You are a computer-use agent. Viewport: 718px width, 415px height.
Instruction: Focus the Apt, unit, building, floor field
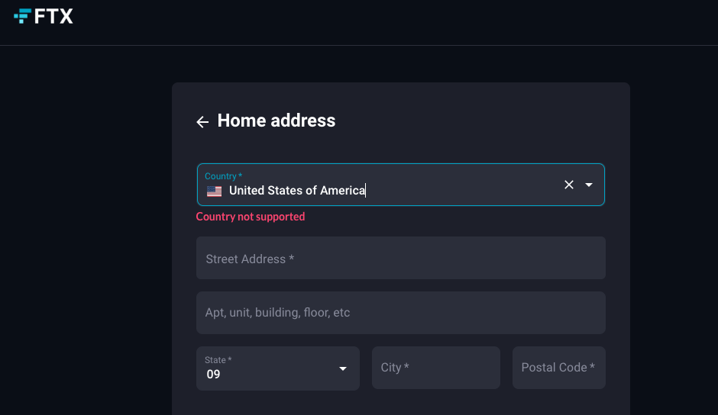pyautogui.click(x=401, y=313)
